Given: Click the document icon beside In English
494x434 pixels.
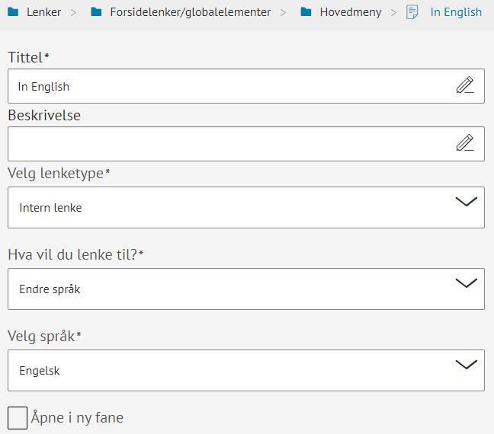Looking at the screenshot, I should click(x=413, y=12).
